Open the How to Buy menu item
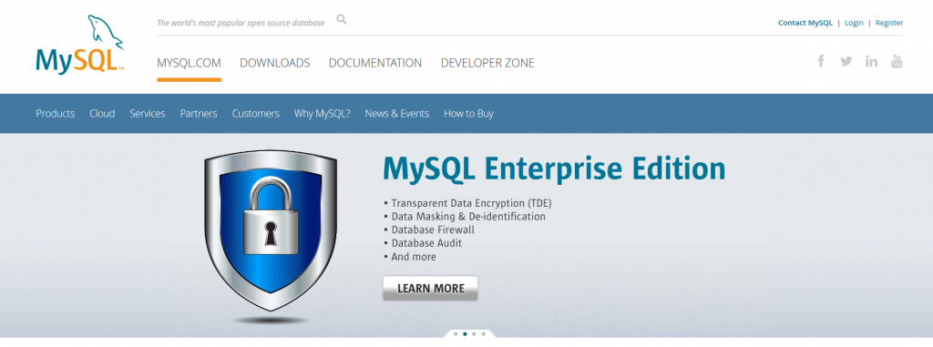 click(469, 113)
